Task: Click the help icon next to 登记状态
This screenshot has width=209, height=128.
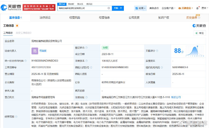Action: (86, 48)
